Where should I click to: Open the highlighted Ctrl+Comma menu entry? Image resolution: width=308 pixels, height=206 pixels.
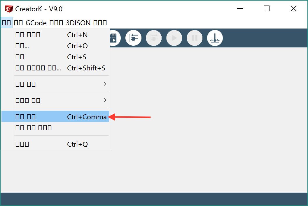click(55, 117)
